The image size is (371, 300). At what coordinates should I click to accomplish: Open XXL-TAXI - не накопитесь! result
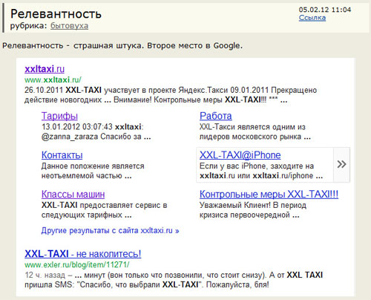point(83,254)
